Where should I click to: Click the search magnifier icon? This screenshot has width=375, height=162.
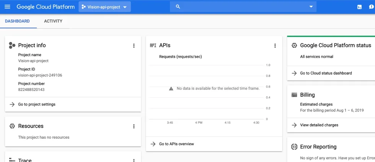178,7
